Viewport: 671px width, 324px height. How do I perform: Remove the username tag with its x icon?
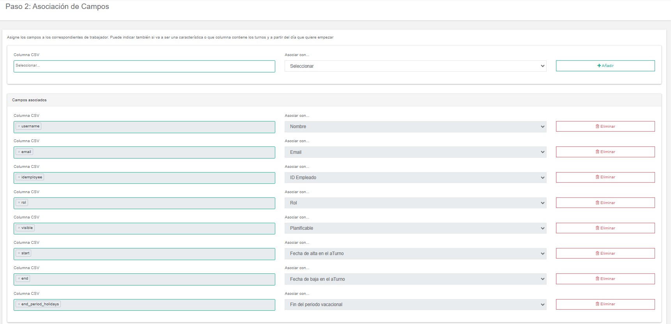[19, 127]
